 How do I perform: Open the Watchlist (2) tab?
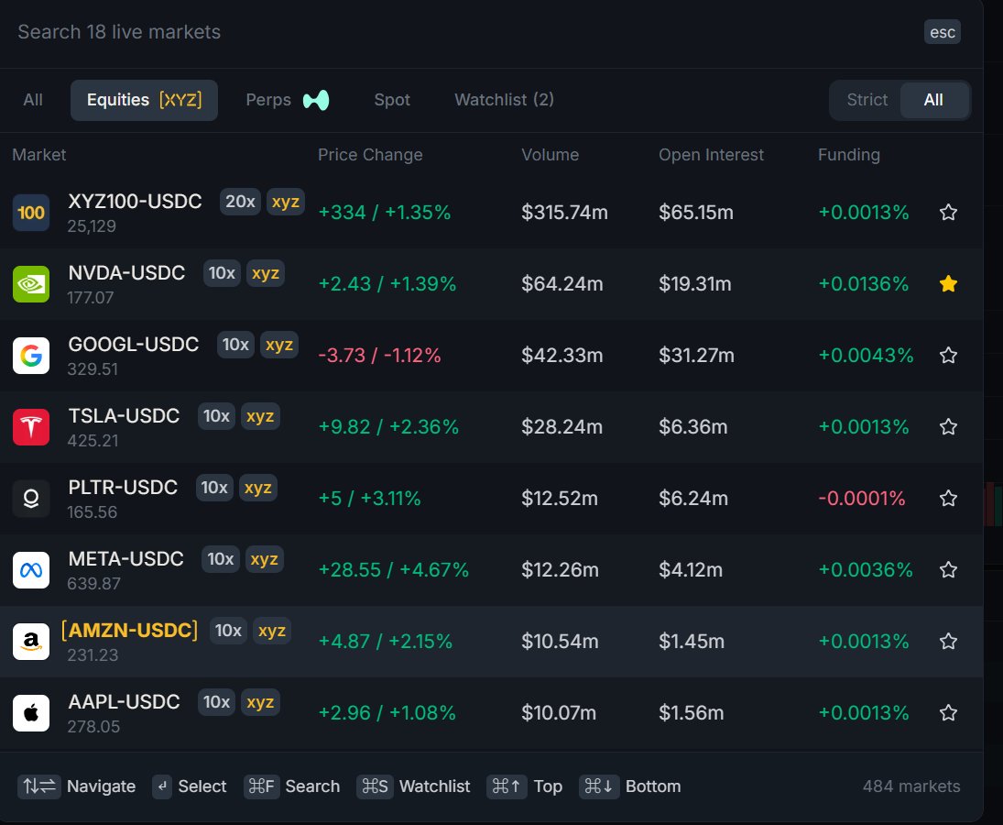(x=504, y=100)
